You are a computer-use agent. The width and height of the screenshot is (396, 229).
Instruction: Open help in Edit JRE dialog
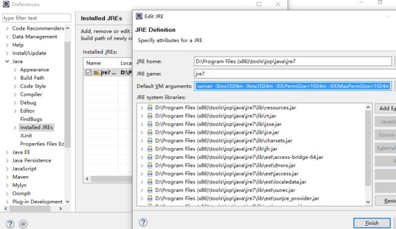point(143,222)
